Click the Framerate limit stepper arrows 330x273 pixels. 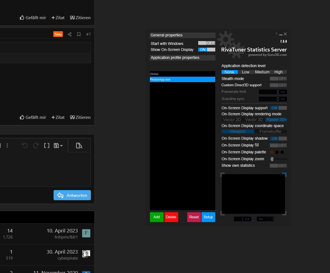pyautogui.click(x=283, y=92)
